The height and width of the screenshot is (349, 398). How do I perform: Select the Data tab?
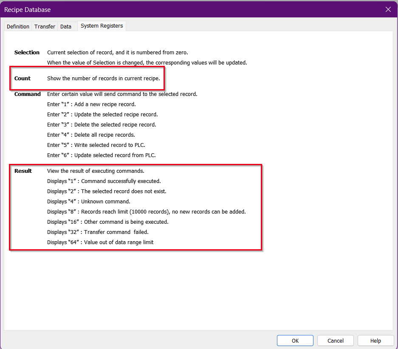(66, 26)
